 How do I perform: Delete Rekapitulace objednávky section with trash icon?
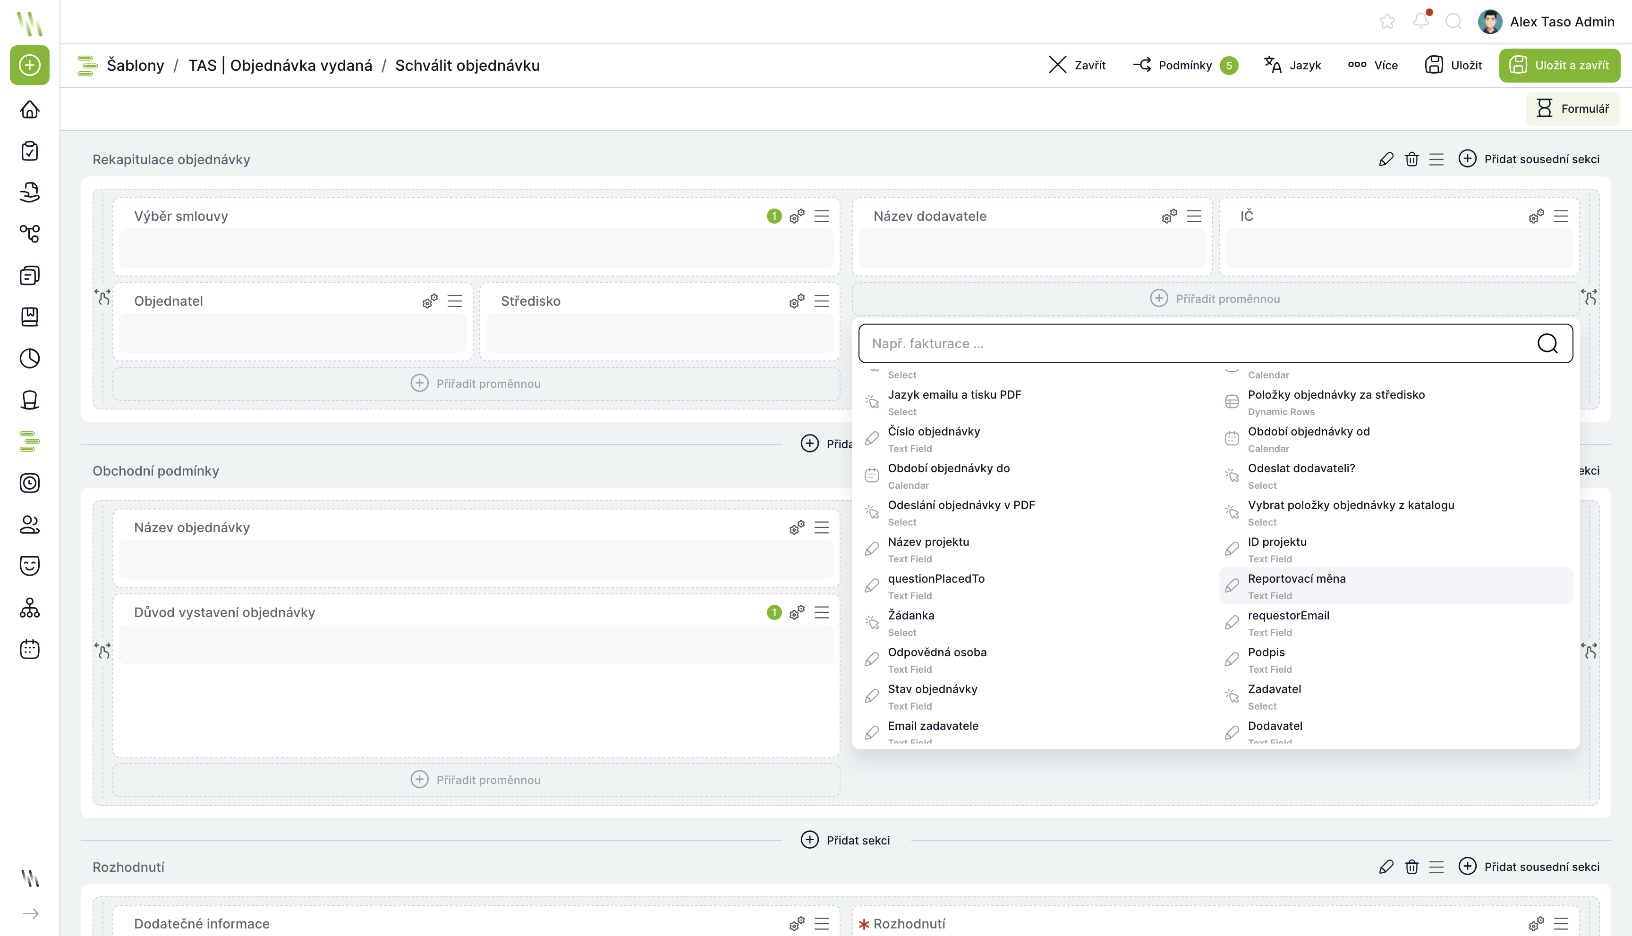click(1411, 159)
